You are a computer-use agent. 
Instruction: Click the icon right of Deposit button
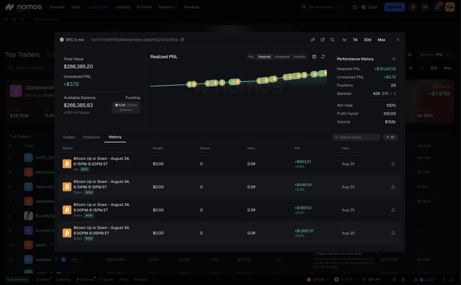(x=413, y=7)
